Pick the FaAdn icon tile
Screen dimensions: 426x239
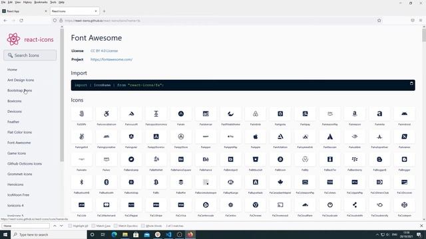[181, 114]
